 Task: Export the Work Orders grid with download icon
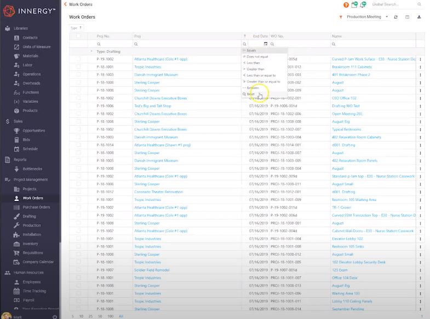[x=419, y=17]
